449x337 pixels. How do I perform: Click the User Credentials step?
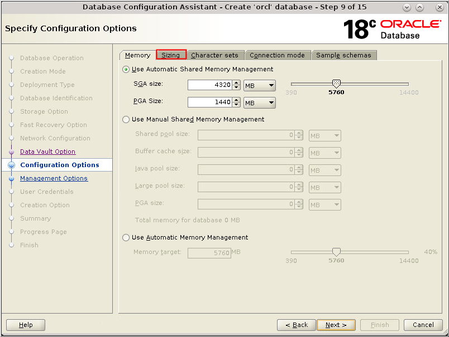[47, 192]
